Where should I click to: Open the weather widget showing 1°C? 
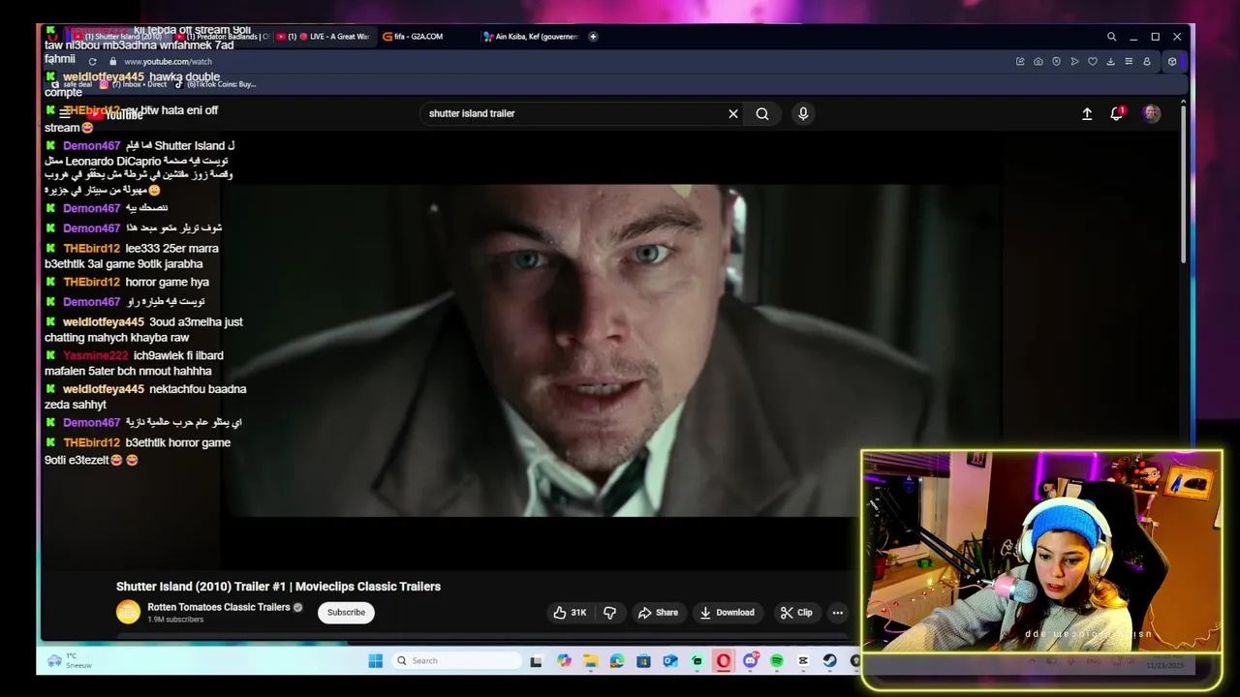click(70, 661)
